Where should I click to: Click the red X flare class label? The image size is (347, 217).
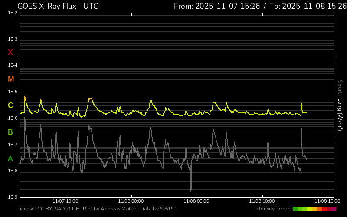pos(10,53)
